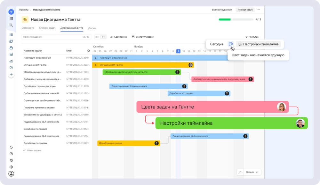Open the search magnifier in the sidebar
Viewport: 320px width, 185px height.
click(x=11, y=25)
